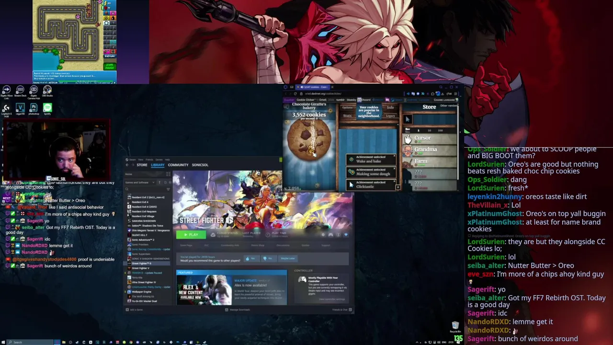Open the Steam STORE tab
Viewport: 613px width, 345px height.
point(142,165)
